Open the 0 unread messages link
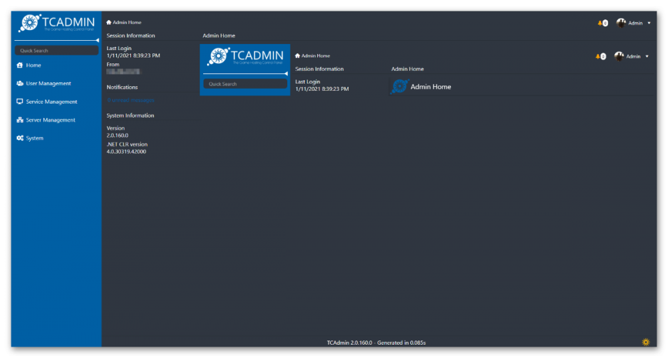Image resolution: width=668 pixels, height=358 pixels. tap(131, 100)
